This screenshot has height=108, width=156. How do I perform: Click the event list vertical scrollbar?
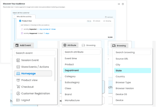click(55, 69)
